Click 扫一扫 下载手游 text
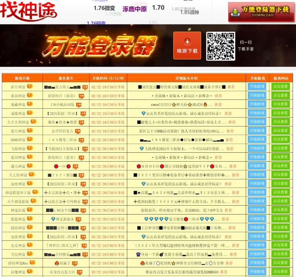This screenshot has width=296, height=277. [246, 45]
